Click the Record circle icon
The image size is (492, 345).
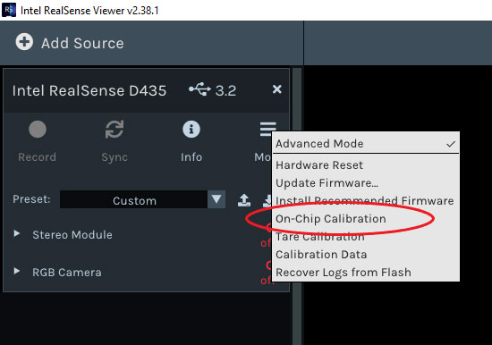[38, 130]
